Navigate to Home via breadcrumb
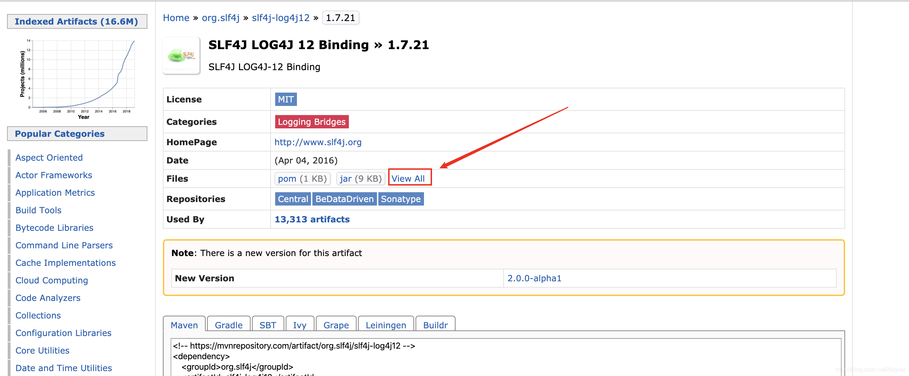Viewport: 909px width, 376px height. (176, 17)
